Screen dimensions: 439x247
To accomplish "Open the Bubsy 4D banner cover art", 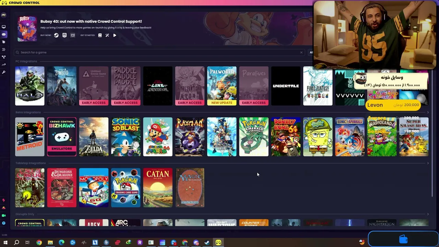I will click(27, 28).
